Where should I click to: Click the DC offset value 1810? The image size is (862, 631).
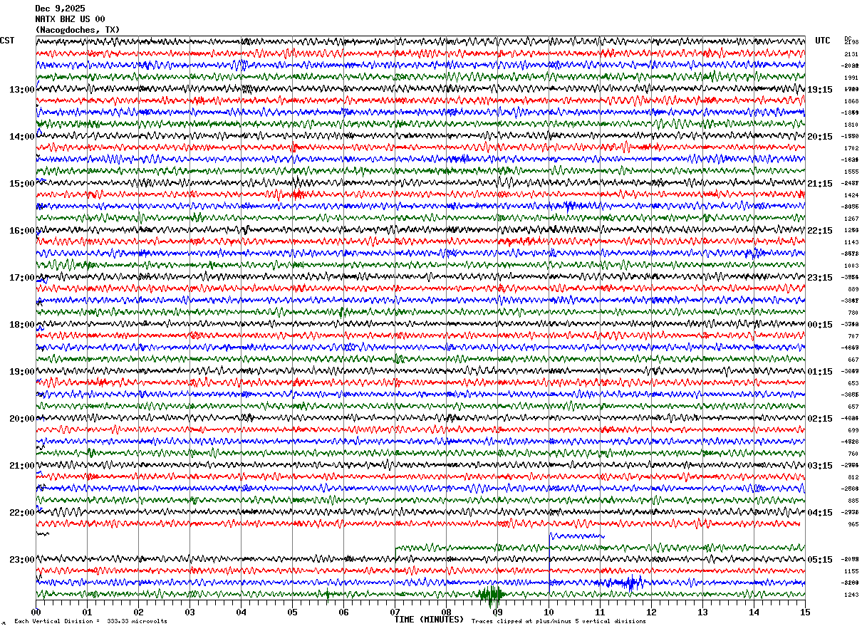coord(851,125)
